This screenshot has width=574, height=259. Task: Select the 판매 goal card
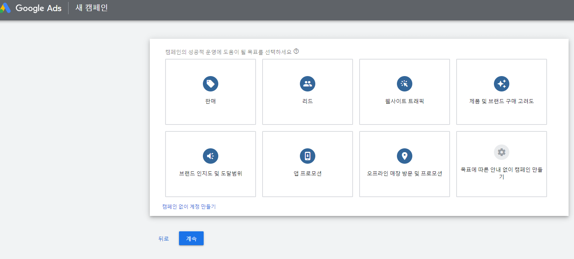click(x=211, y=91)
